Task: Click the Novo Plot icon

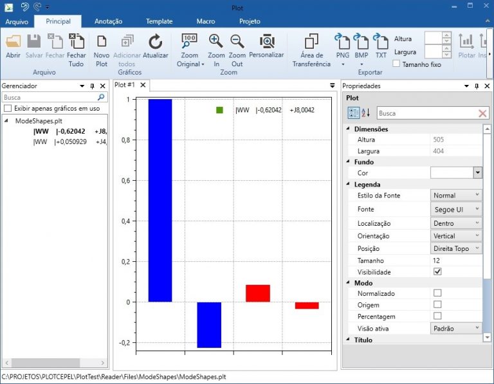Action: [x=101, y=42]
